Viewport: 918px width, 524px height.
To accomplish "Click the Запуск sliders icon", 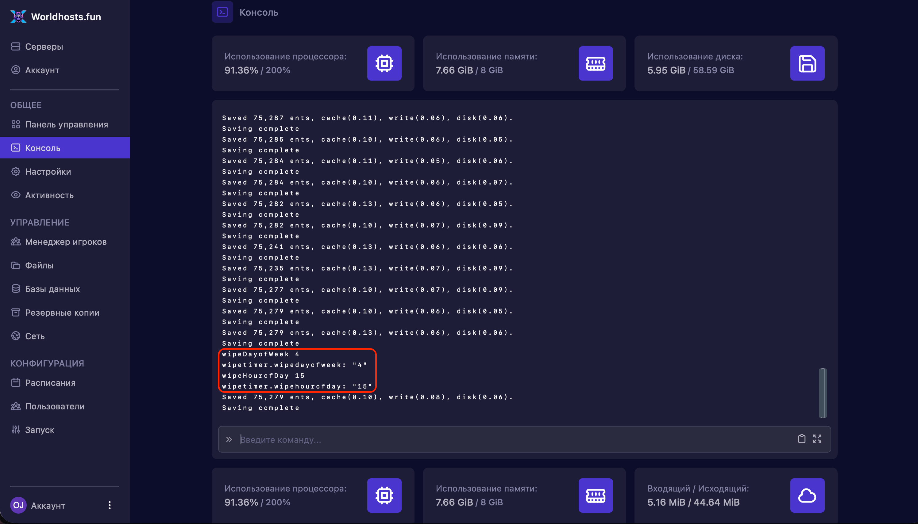I will click(x=15, y=429).
